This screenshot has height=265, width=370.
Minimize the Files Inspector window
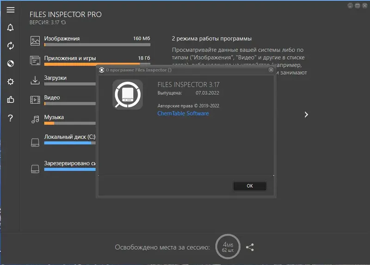tap(350, 6)
